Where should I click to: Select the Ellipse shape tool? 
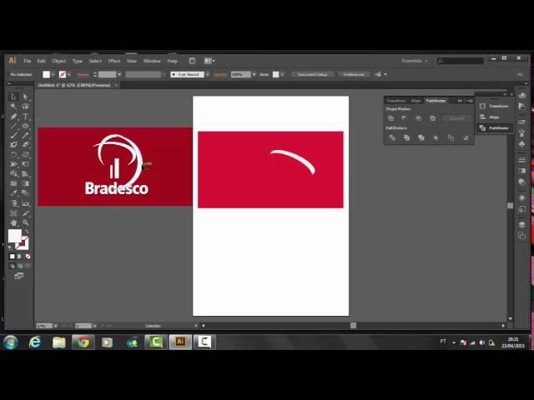click(25, 126)
